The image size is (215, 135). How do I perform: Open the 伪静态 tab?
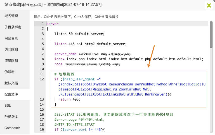[x=10, y=72]
